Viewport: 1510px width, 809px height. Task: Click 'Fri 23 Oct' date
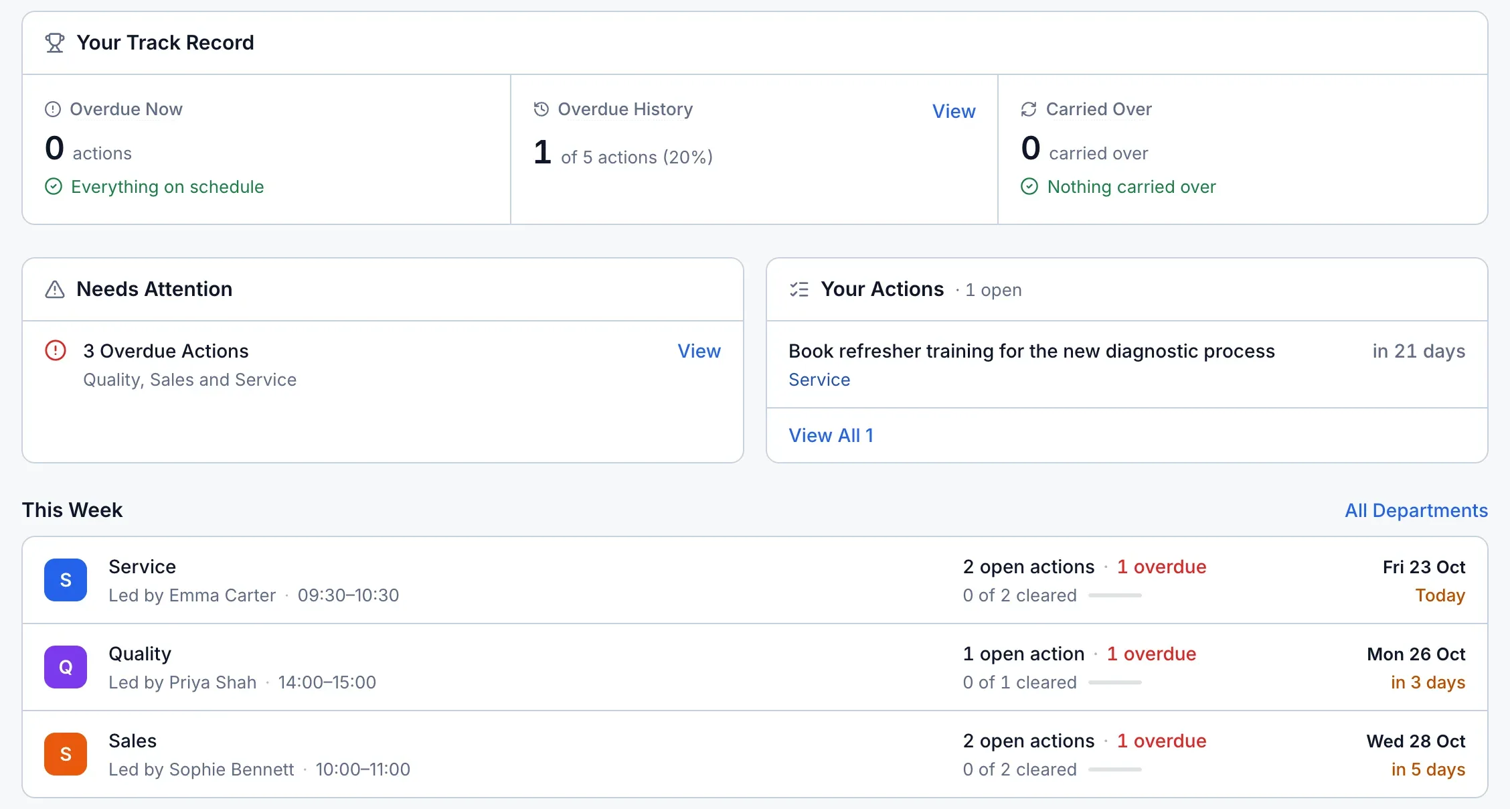[1424, 567]
